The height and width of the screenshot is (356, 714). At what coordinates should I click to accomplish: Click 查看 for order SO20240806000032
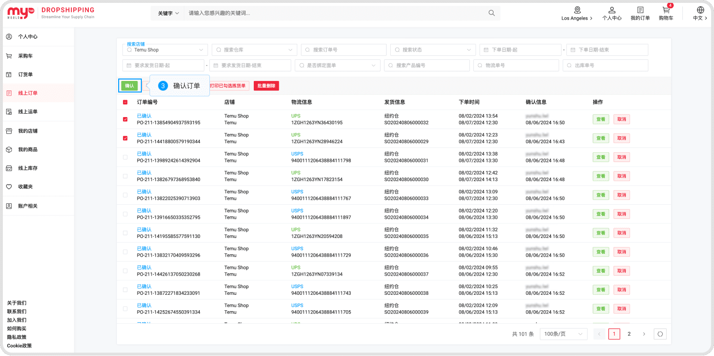[601, 119]
